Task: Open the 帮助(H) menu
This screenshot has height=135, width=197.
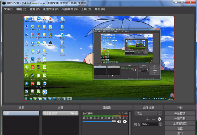Action: tap(100, 9)
